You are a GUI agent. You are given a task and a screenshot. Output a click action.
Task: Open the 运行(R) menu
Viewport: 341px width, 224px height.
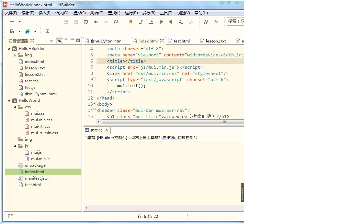pyautogui.click(x=131, y=13)
